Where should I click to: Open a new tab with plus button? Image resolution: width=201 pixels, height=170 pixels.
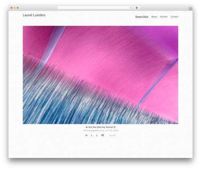191,9
